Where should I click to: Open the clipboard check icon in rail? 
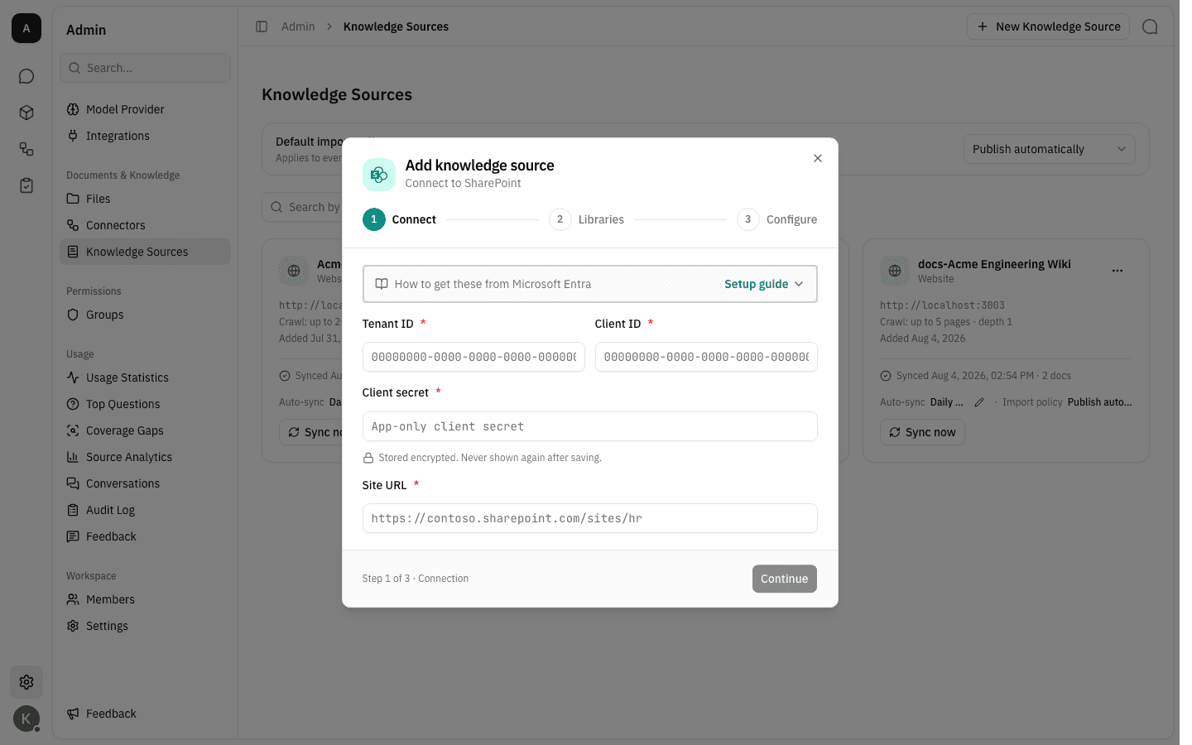26,185
